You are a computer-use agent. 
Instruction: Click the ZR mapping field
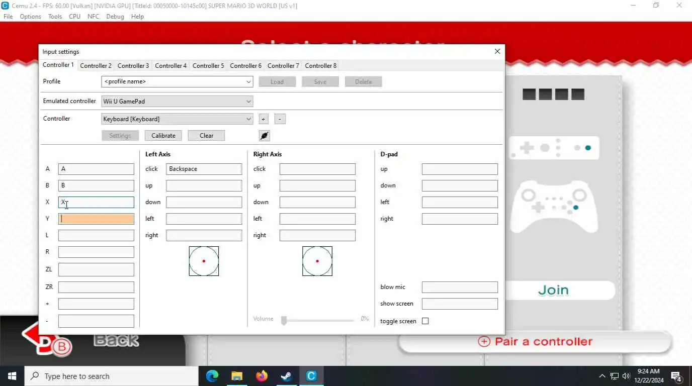(96, 287)
